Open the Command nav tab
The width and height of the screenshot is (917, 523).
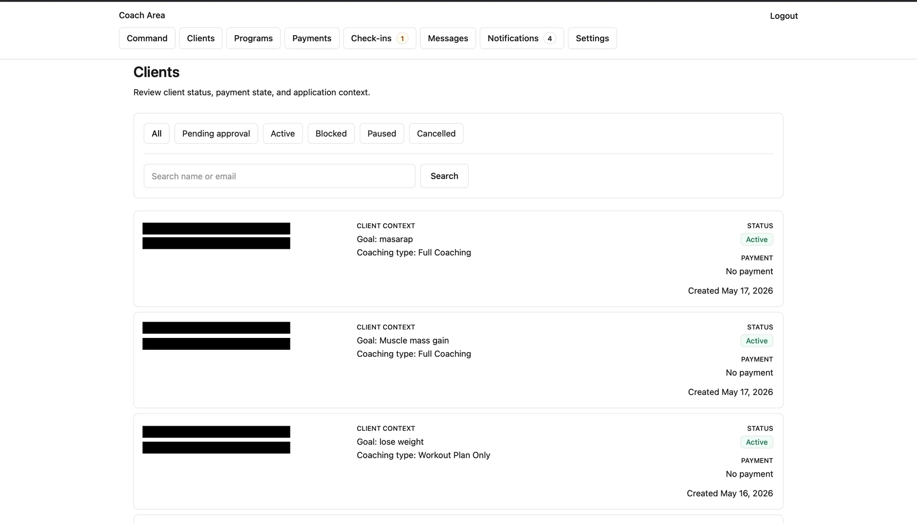(x=147, y=38)
